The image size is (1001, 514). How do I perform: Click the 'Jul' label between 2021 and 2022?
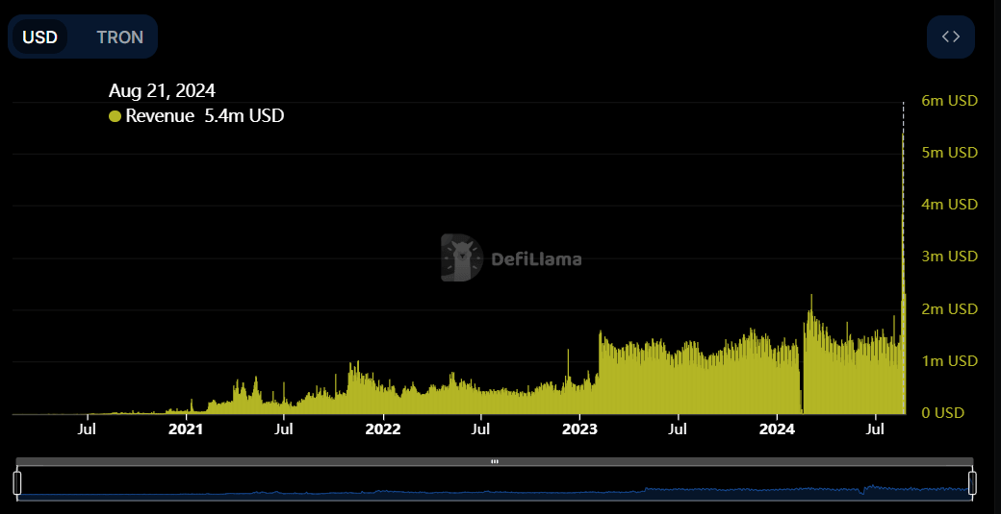(284, 429)
